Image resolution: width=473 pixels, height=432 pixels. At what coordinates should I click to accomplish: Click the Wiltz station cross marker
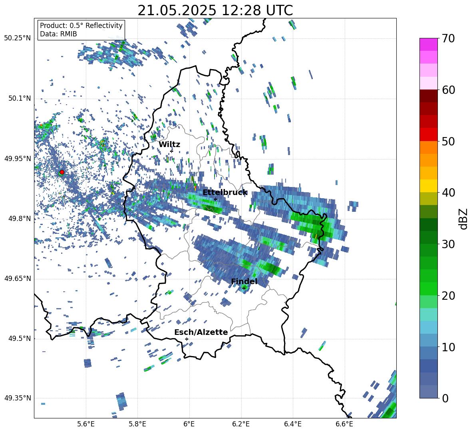pyautogui.click(x=172, y=151)
